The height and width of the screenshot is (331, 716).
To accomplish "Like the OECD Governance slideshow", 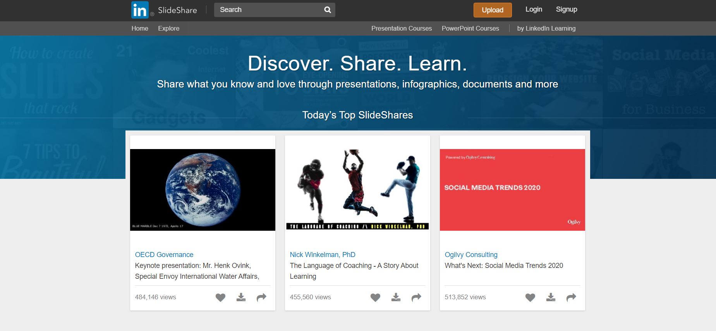I will click(x=220, y=297).
